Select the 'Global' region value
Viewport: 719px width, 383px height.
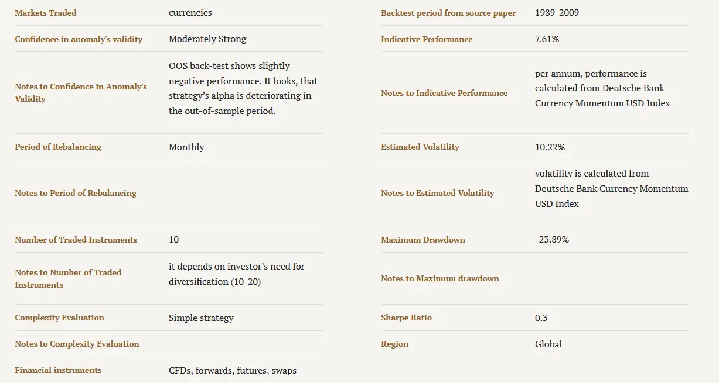(x=548, y=344)
